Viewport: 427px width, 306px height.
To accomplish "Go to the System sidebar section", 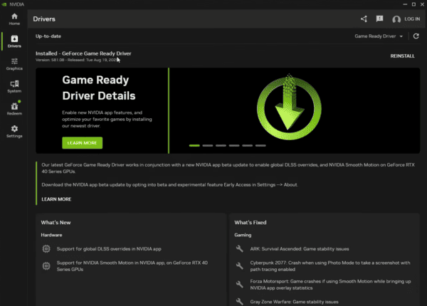I will point(14,87).
